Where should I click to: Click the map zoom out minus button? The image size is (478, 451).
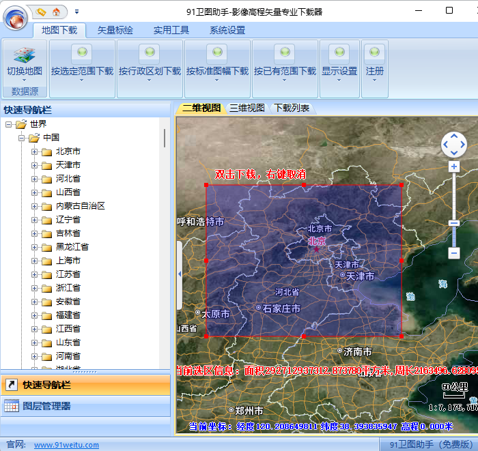click(x=454, y=253)
